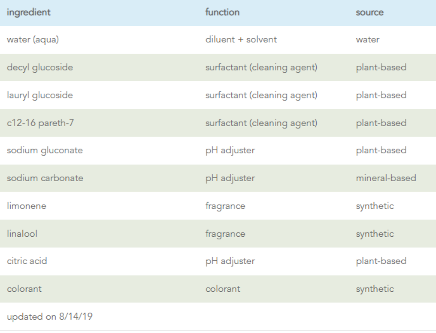Screen dimensions: 436x333
Task: Select the "c12-16 pareth-7" ingredient cell
Action: click(40, 123)
